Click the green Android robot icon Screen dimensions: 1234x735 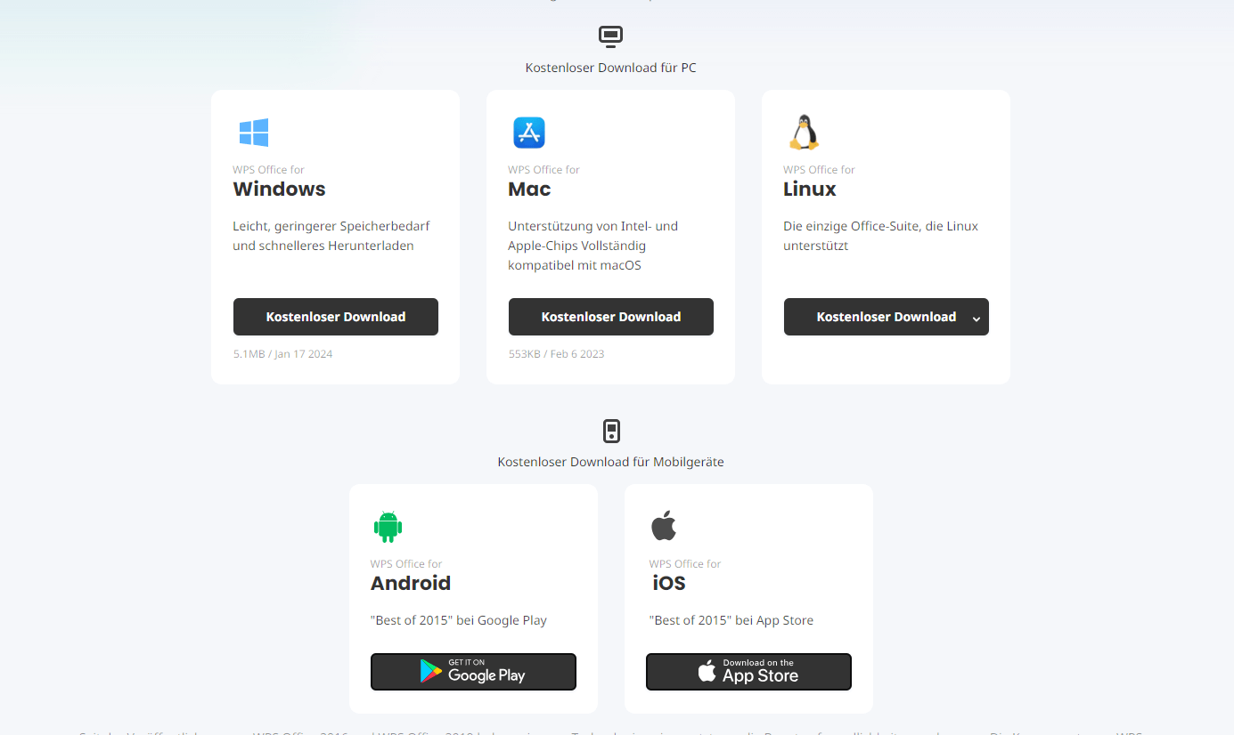coord(388,527)
